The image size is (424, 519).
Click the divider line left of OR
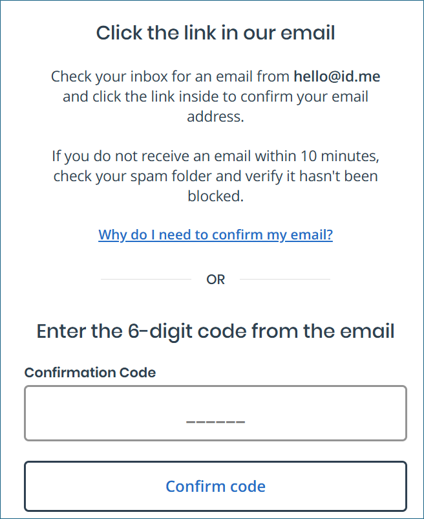146,280
